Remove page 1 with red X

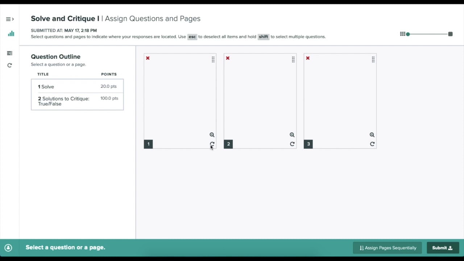click(148, 58)
